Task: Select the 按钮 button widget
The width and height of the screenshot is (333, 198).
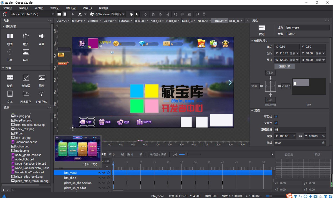Action: 10,81
